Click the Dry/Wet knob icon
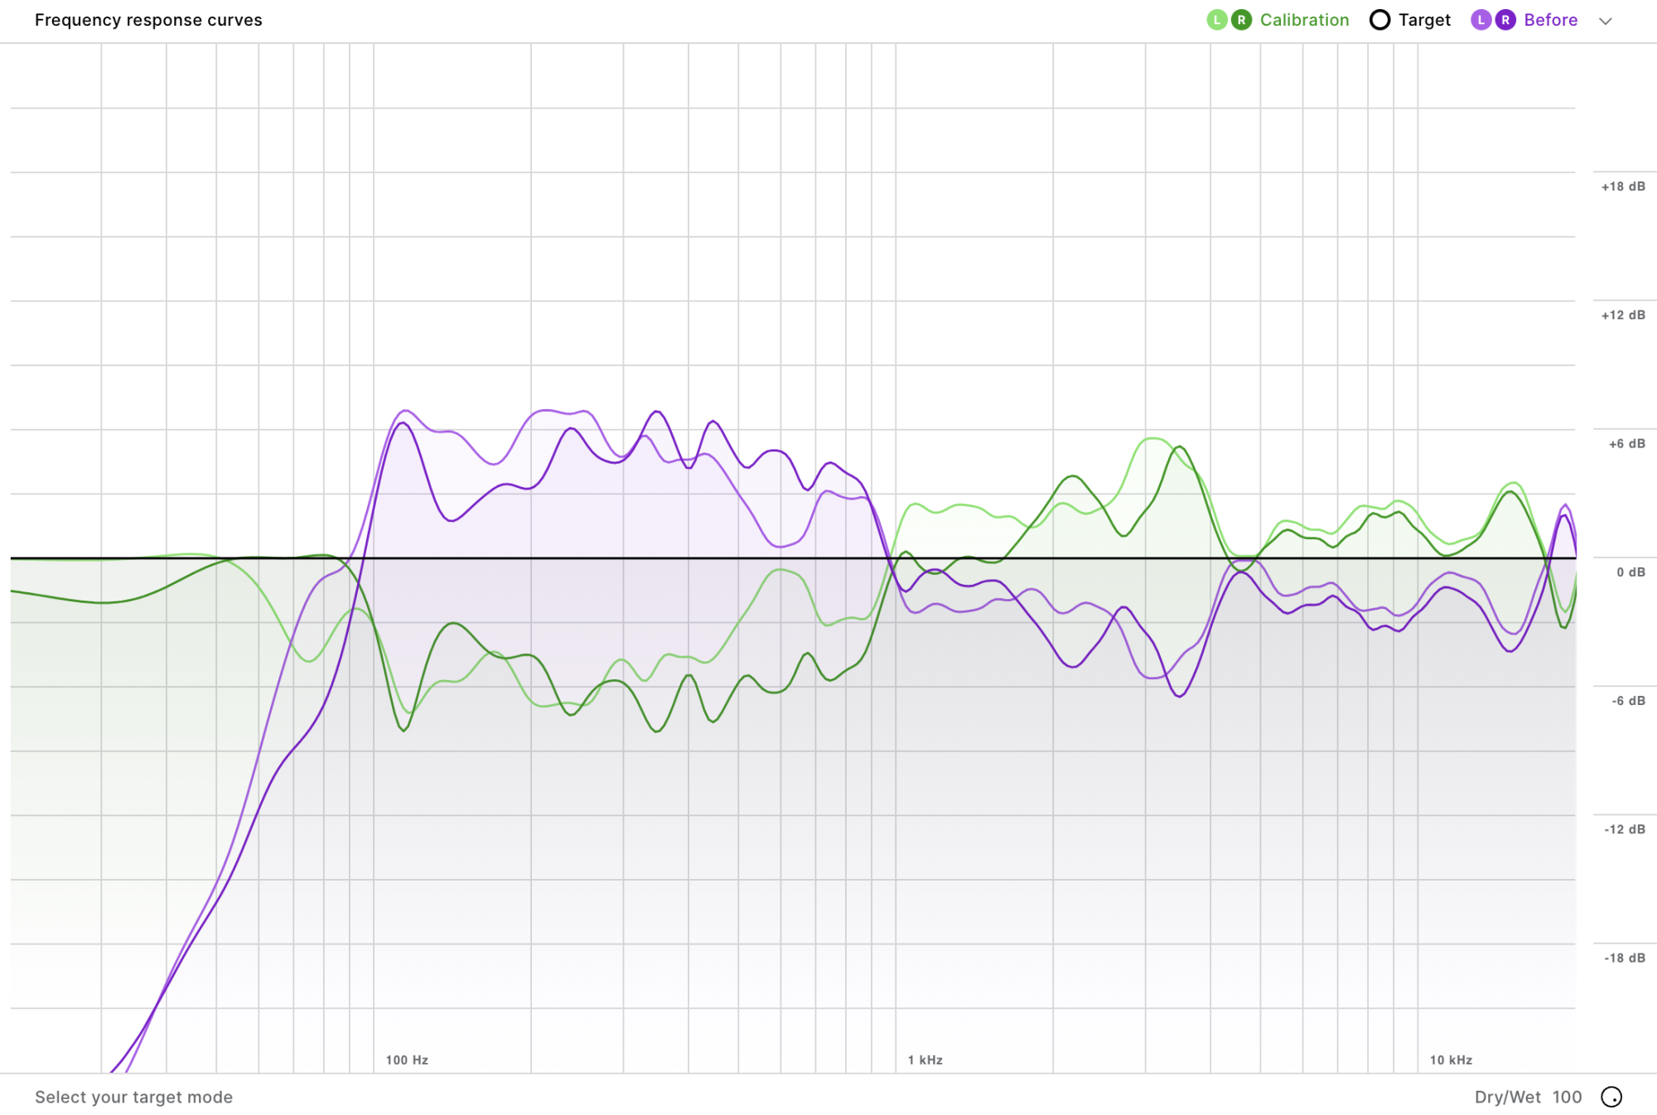Image resolution: width=1657 pixels, height=1115 pixels. (1611, 1097)
